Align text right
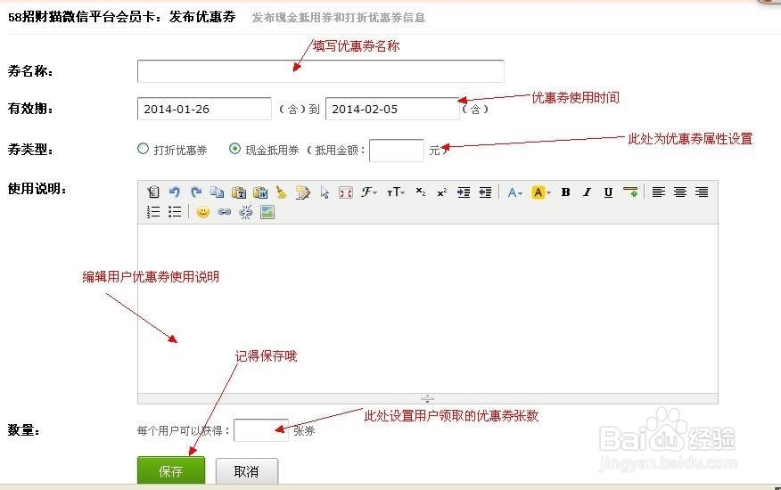Viewport: 781px width, 490px height. 702,192
